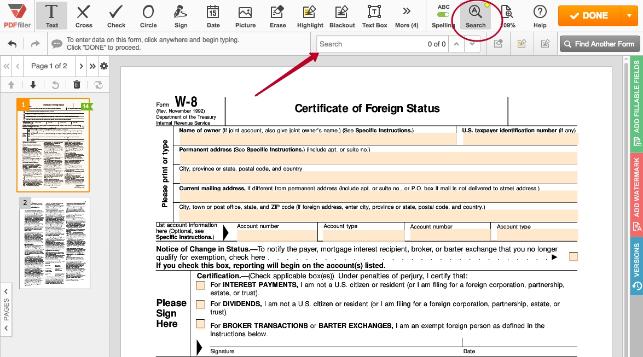Select the Text tool
643x357 pixels.
point(51,15)
